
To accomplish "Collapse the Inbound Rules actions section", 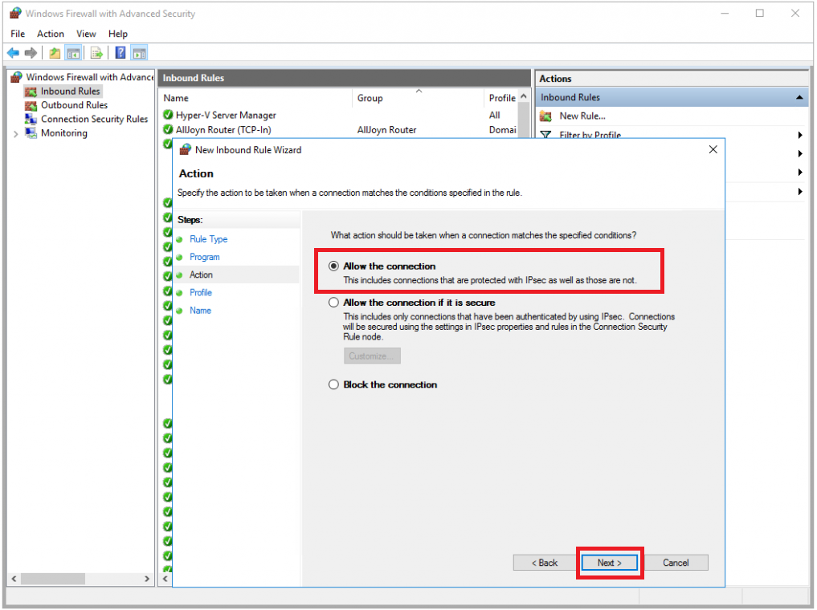I will pyautogui.click(x=799, y=97).
